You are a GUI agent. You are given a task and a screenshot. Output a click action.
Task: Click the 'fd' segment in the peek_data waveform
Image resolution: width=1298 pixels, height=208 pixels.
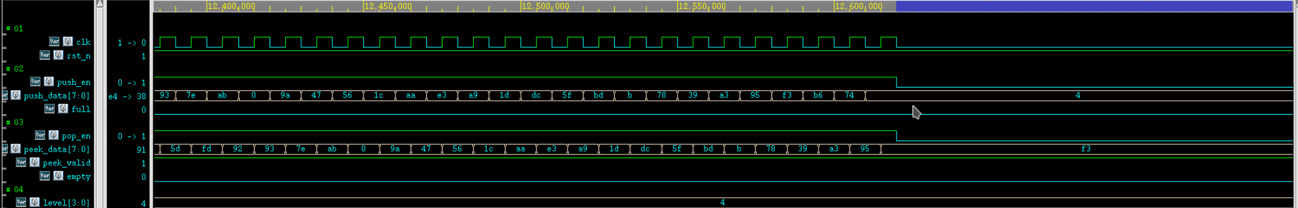pyautogui.click(x=207, y=149)
